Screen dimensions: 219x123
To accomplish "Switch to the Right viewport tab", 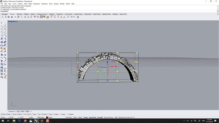I will pos(27,111).
